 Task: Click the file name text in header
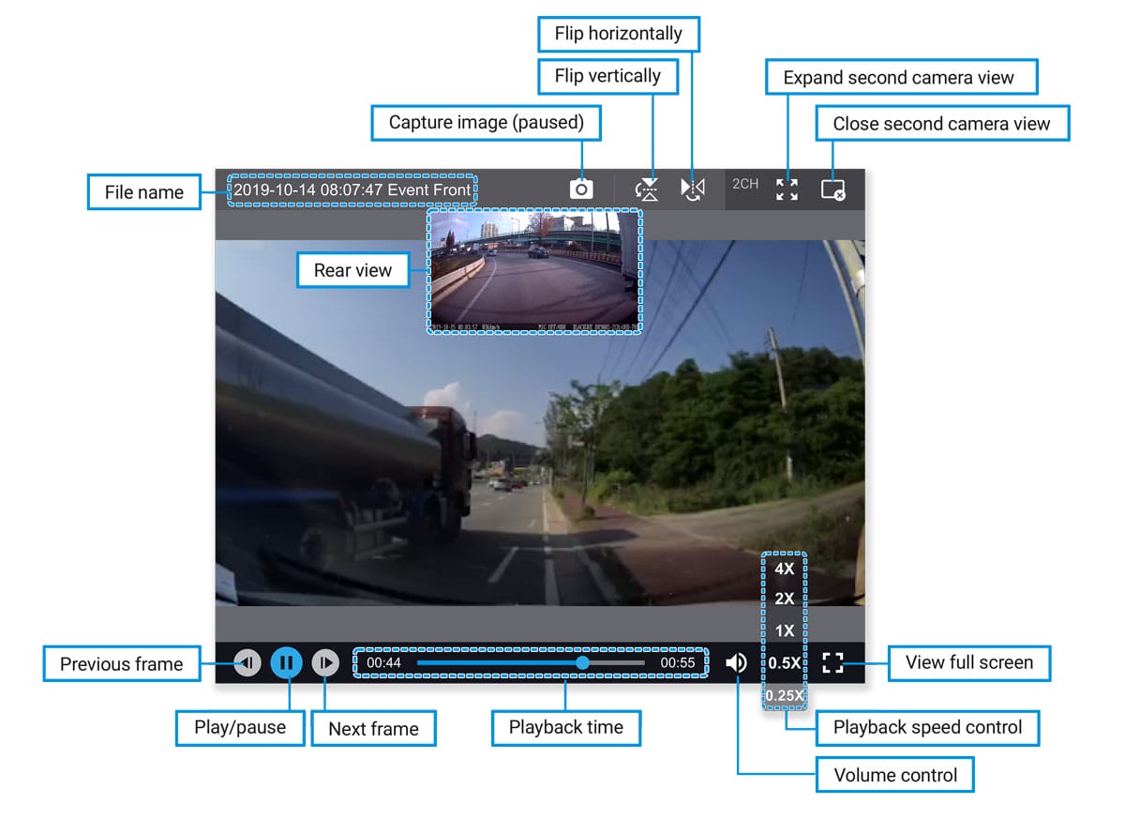[352, 190]
